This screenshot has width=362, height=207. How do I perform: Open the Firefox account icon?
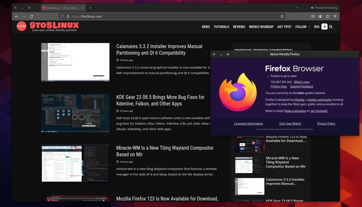tap(320, 16)
